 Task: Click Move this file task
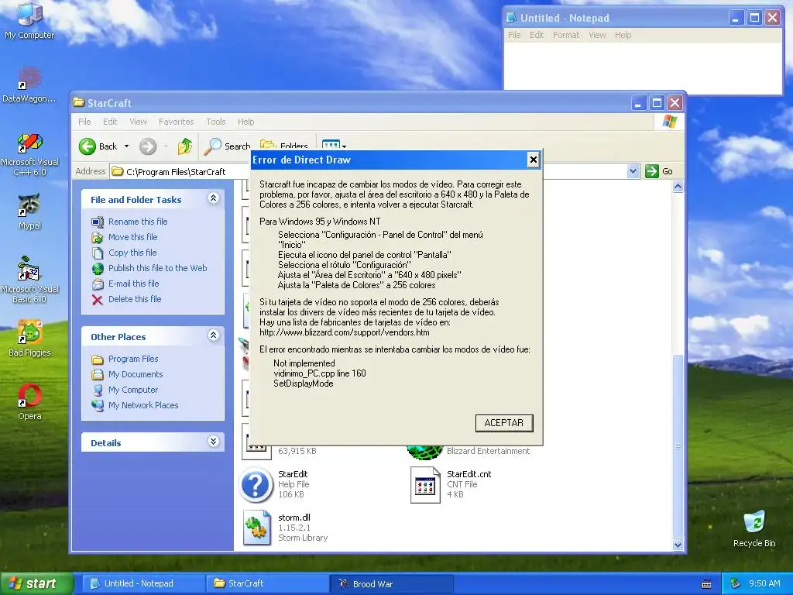pyautogui.click(x=132, y=237)
